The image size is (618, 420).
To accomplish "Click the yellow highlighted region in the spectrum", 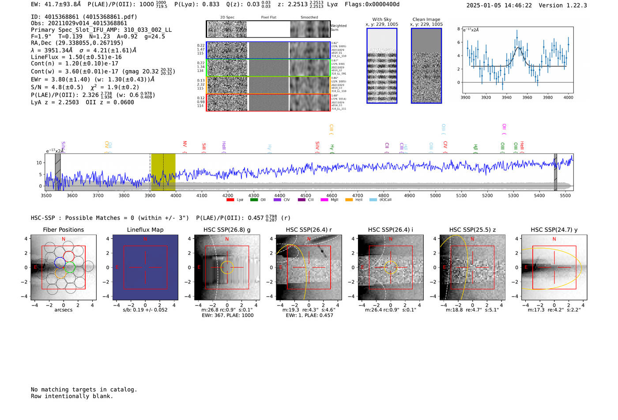I will (163, 172).
